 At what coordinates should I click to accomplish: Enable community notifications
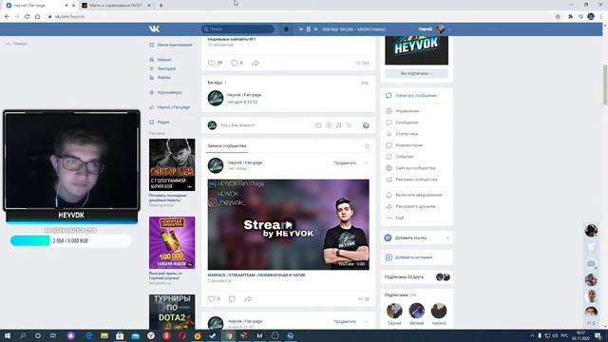[x=419, y=195]
